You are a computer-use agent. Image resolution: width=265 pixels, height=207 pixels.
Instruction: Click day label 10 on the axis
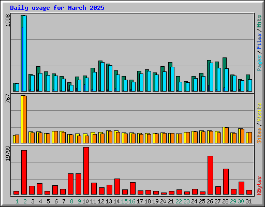[85, 201]
